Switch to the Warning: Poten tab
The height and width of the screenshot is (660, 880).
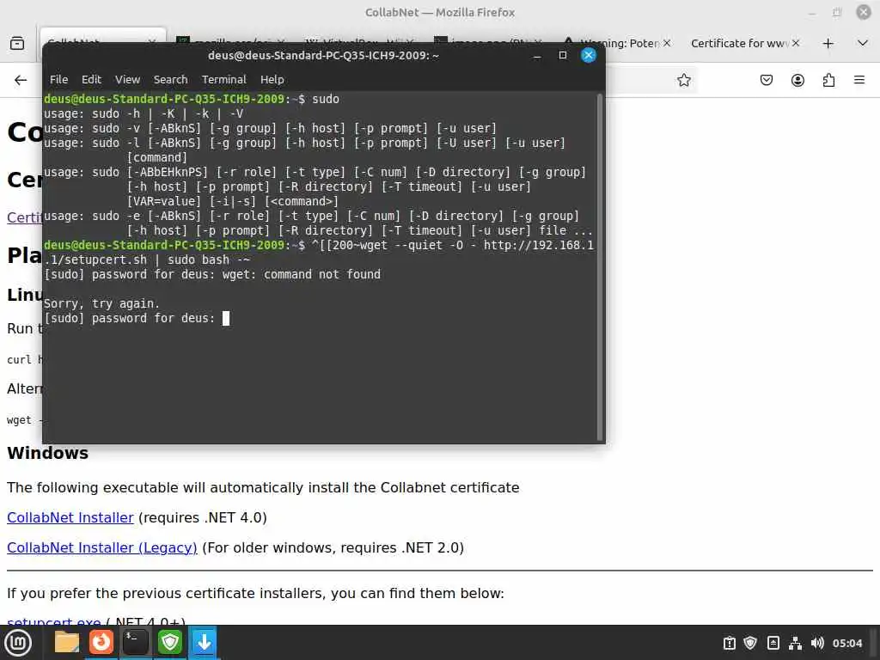point(620,43)
